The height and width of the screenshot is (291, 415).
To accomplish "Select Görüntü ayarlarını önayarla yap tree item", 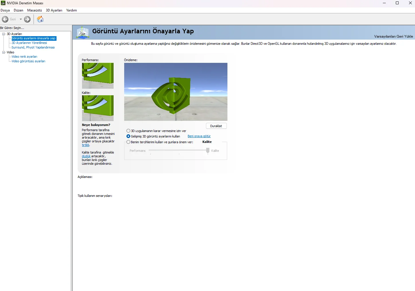I will click(34, 38).
